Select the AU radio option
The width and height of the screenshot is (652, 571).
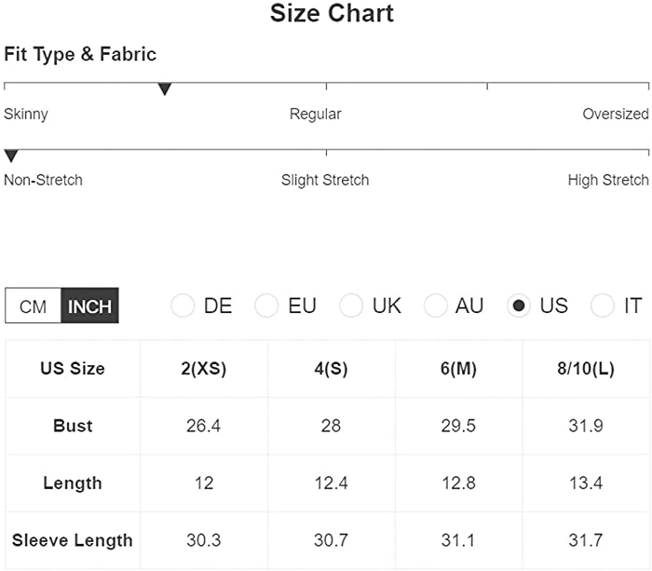pos(435,306)
